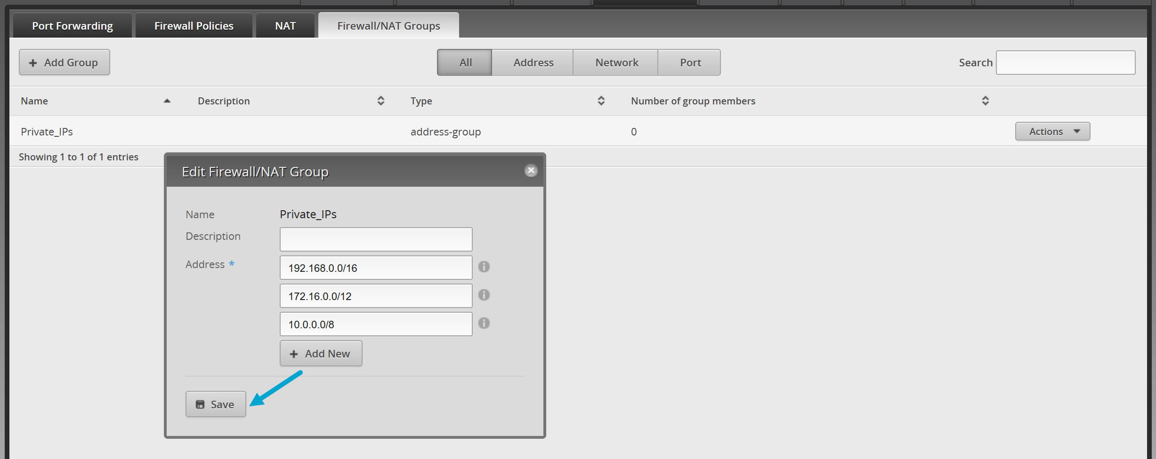The height and width of the screenshot is (459, 1156).
Task: Click info icon beside 192.168.0.0/16 address
Action: click(x=484, y=267)
